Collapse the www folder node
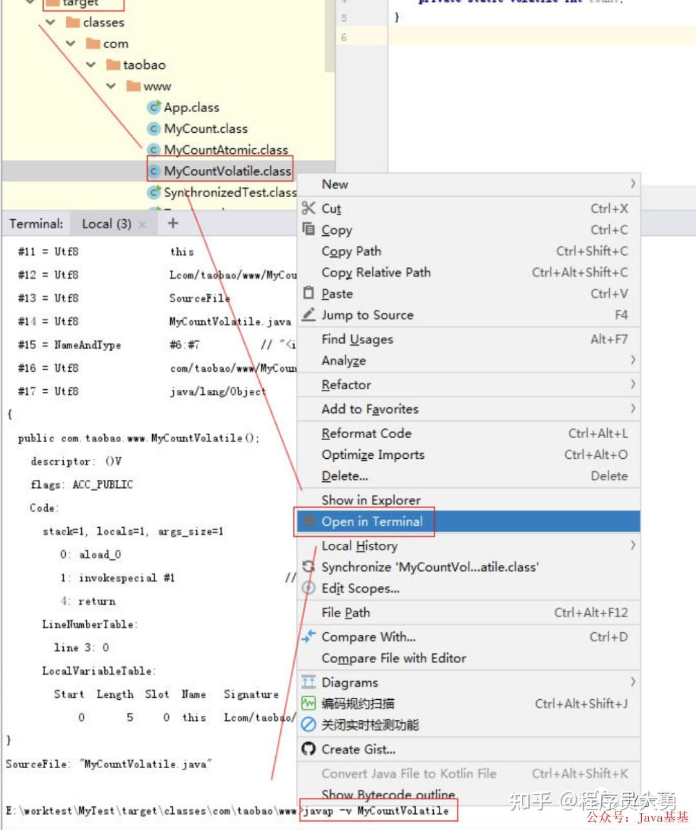 111,86
